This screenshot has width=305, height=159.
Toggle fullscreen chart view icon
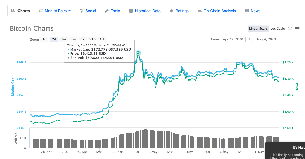click(290, 29)
